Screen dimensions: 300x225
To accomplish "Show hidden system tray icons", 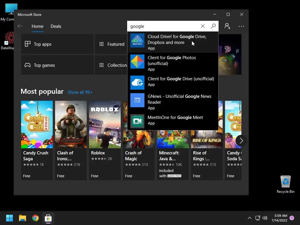I will (x=250, y=218).
